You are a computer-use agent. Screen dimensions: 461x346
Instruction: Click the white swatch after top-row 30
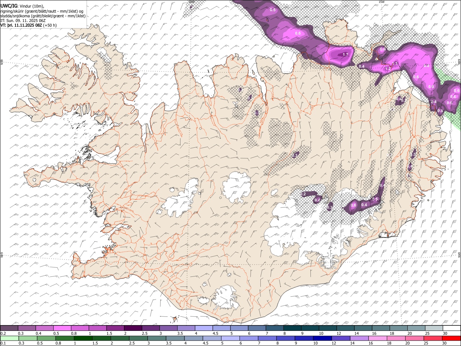(451, 328)
